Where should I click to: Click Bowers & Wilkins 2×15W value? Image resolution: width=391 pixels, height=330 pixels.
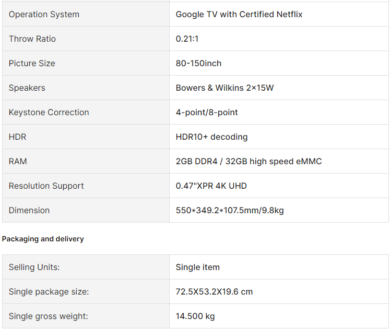tap(224, 88)
